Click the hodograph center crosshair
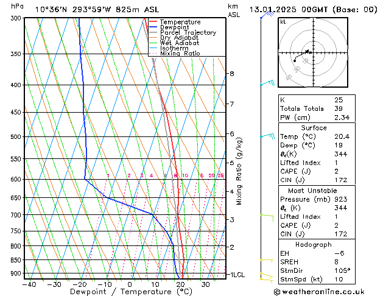 (312, 53)
